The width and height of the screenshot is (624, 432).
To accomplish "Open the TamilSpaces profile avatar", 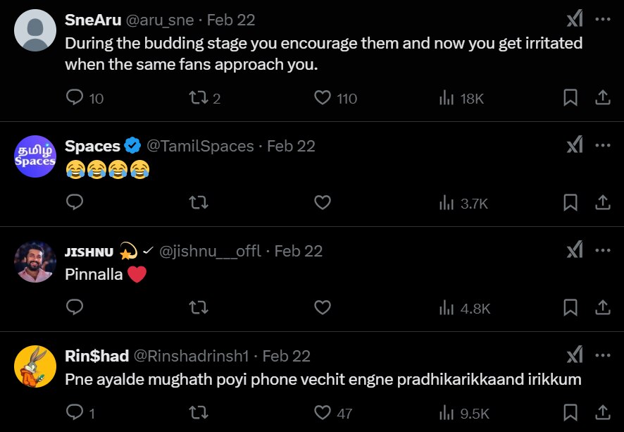I will click(35, 156).
